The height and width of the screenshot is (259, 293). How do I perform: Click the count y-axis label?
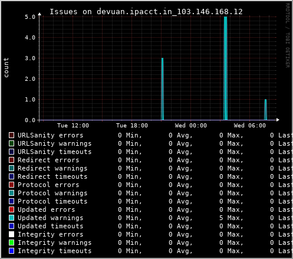coord(6,67)
